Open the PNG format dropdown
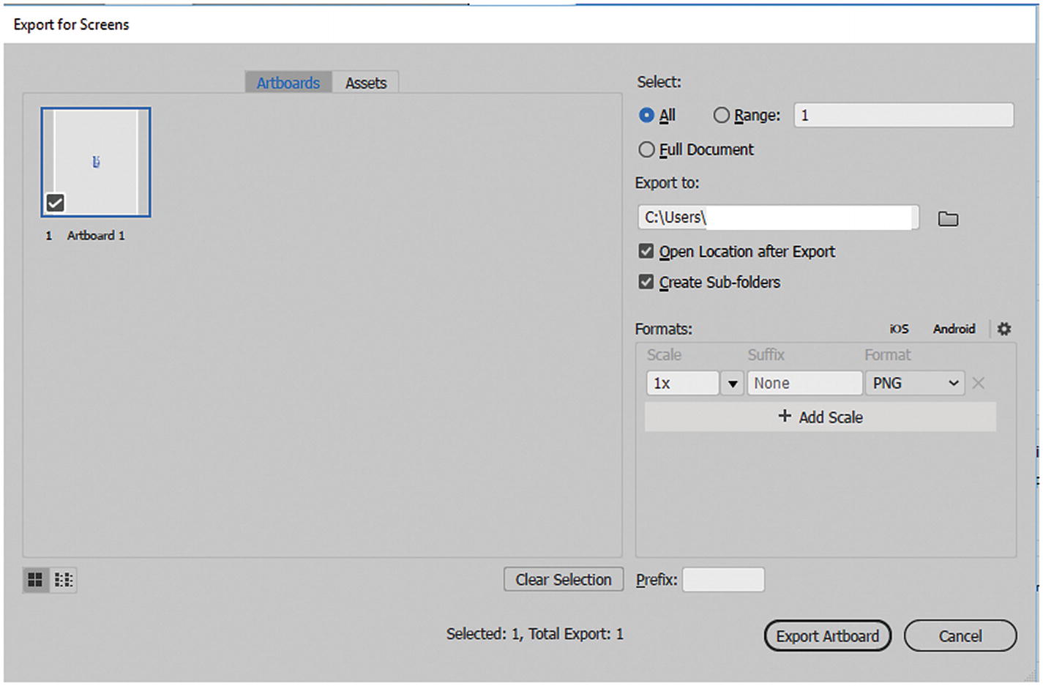The width and height of the screenshot is (1043, 686). point(915,384)
